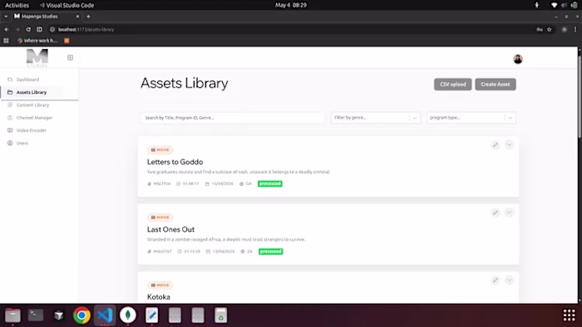Open Terminal from the dock
The image size is (582, 327).
pos(36,315)
